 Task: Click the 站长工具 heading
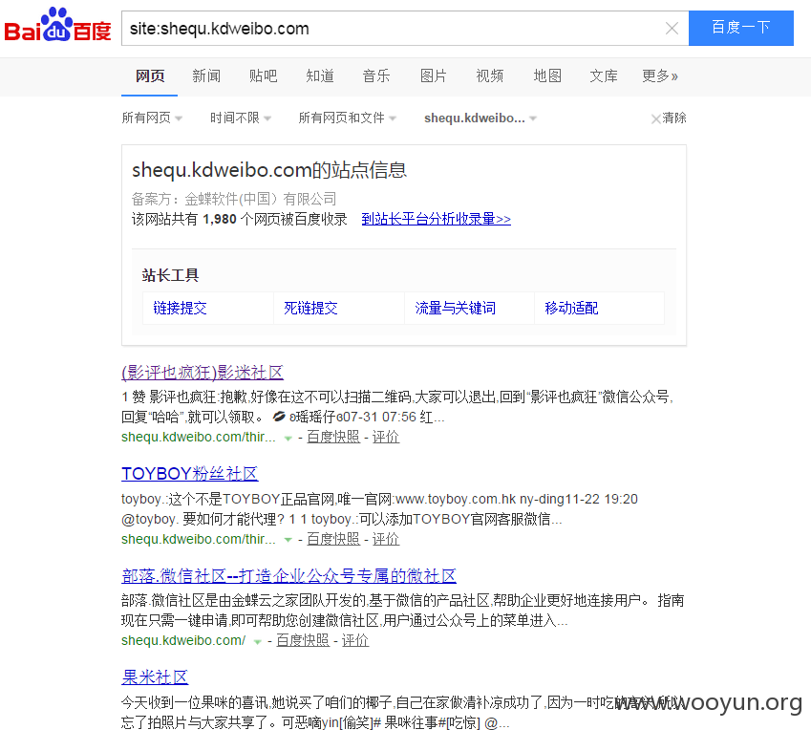(171, 275)
